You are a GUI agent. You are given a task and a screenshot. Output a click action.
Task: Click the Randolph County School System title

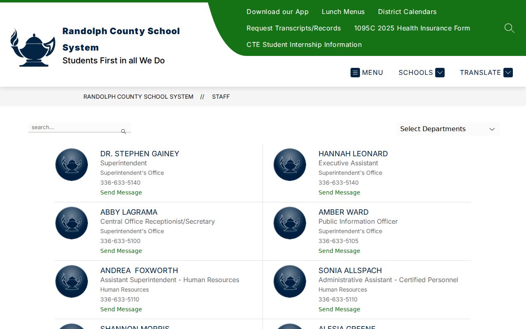click(x=121, y=39)
